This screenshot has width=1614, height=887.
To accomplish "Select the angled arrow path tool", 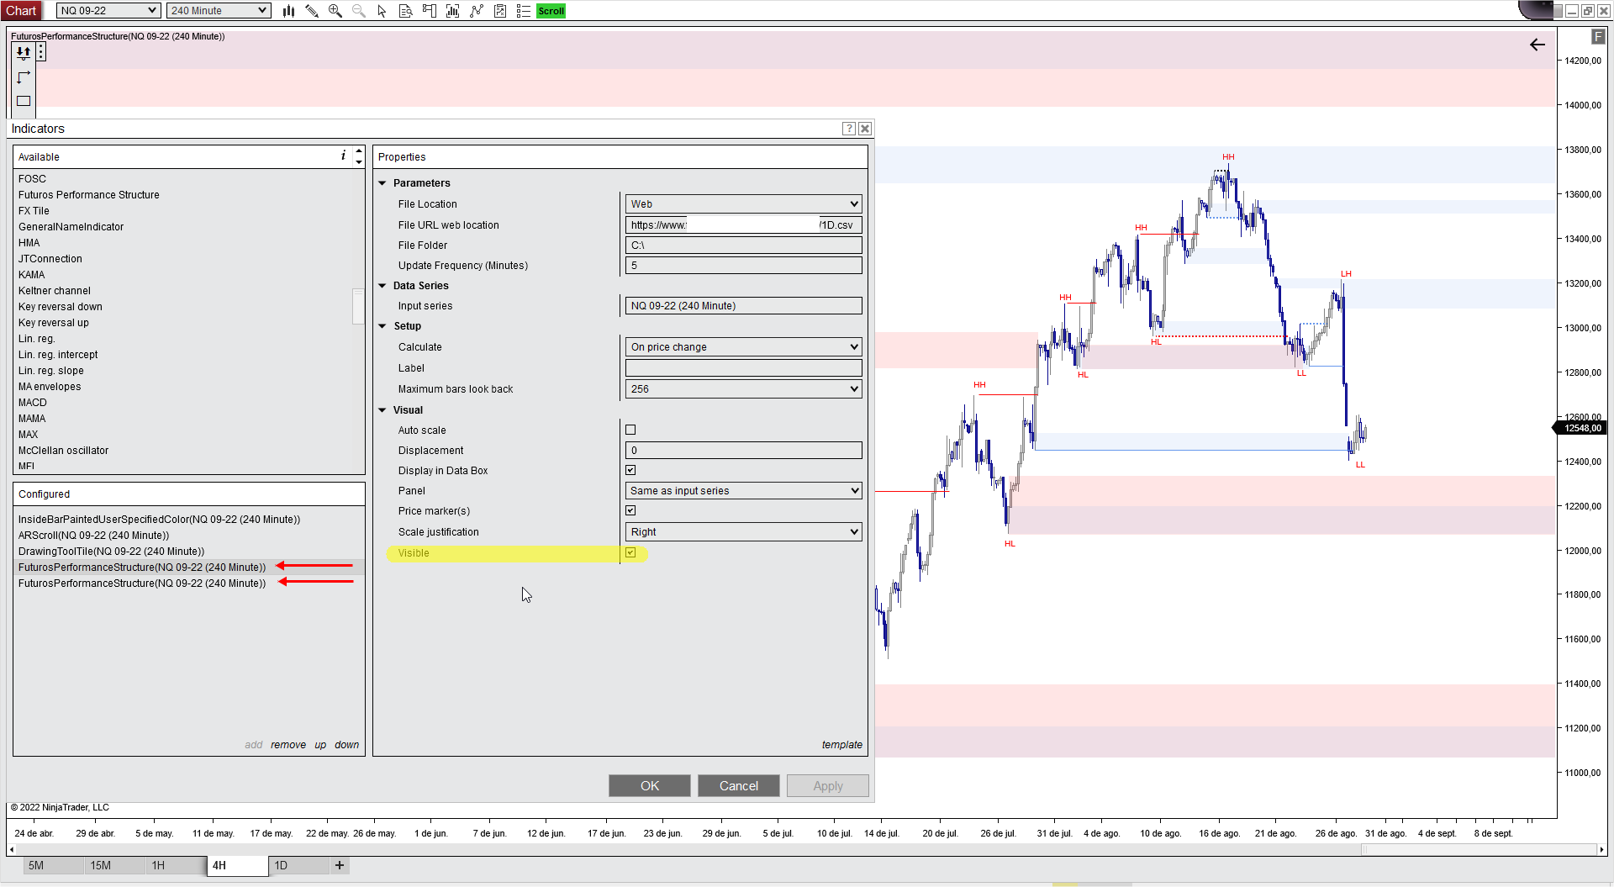I will click(24, 77).
